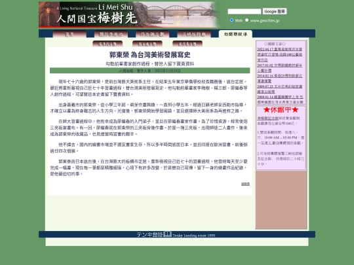The width and height of the screenshot is (354, 265).
Task: Select the active related-reports tab
Action: [235, 34]
